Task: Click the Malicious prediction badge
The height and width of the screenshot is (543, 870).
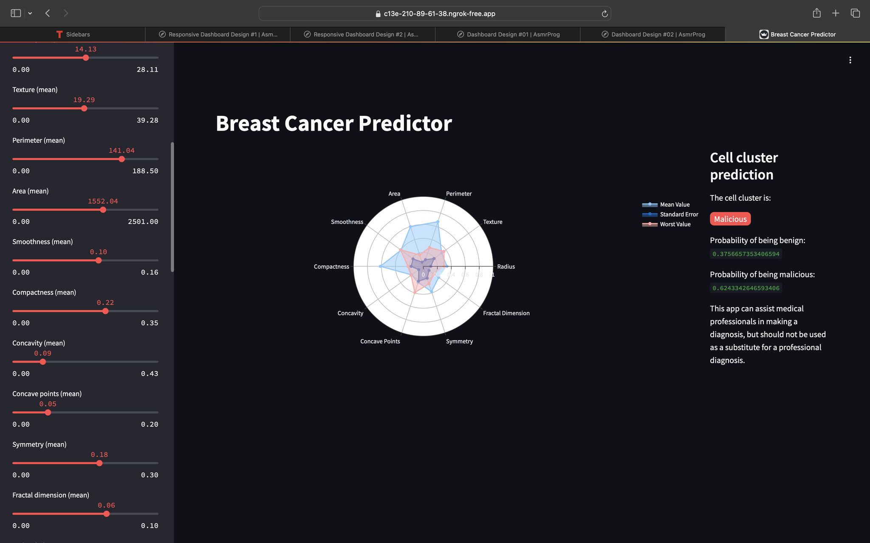Action: click(730, 219)
